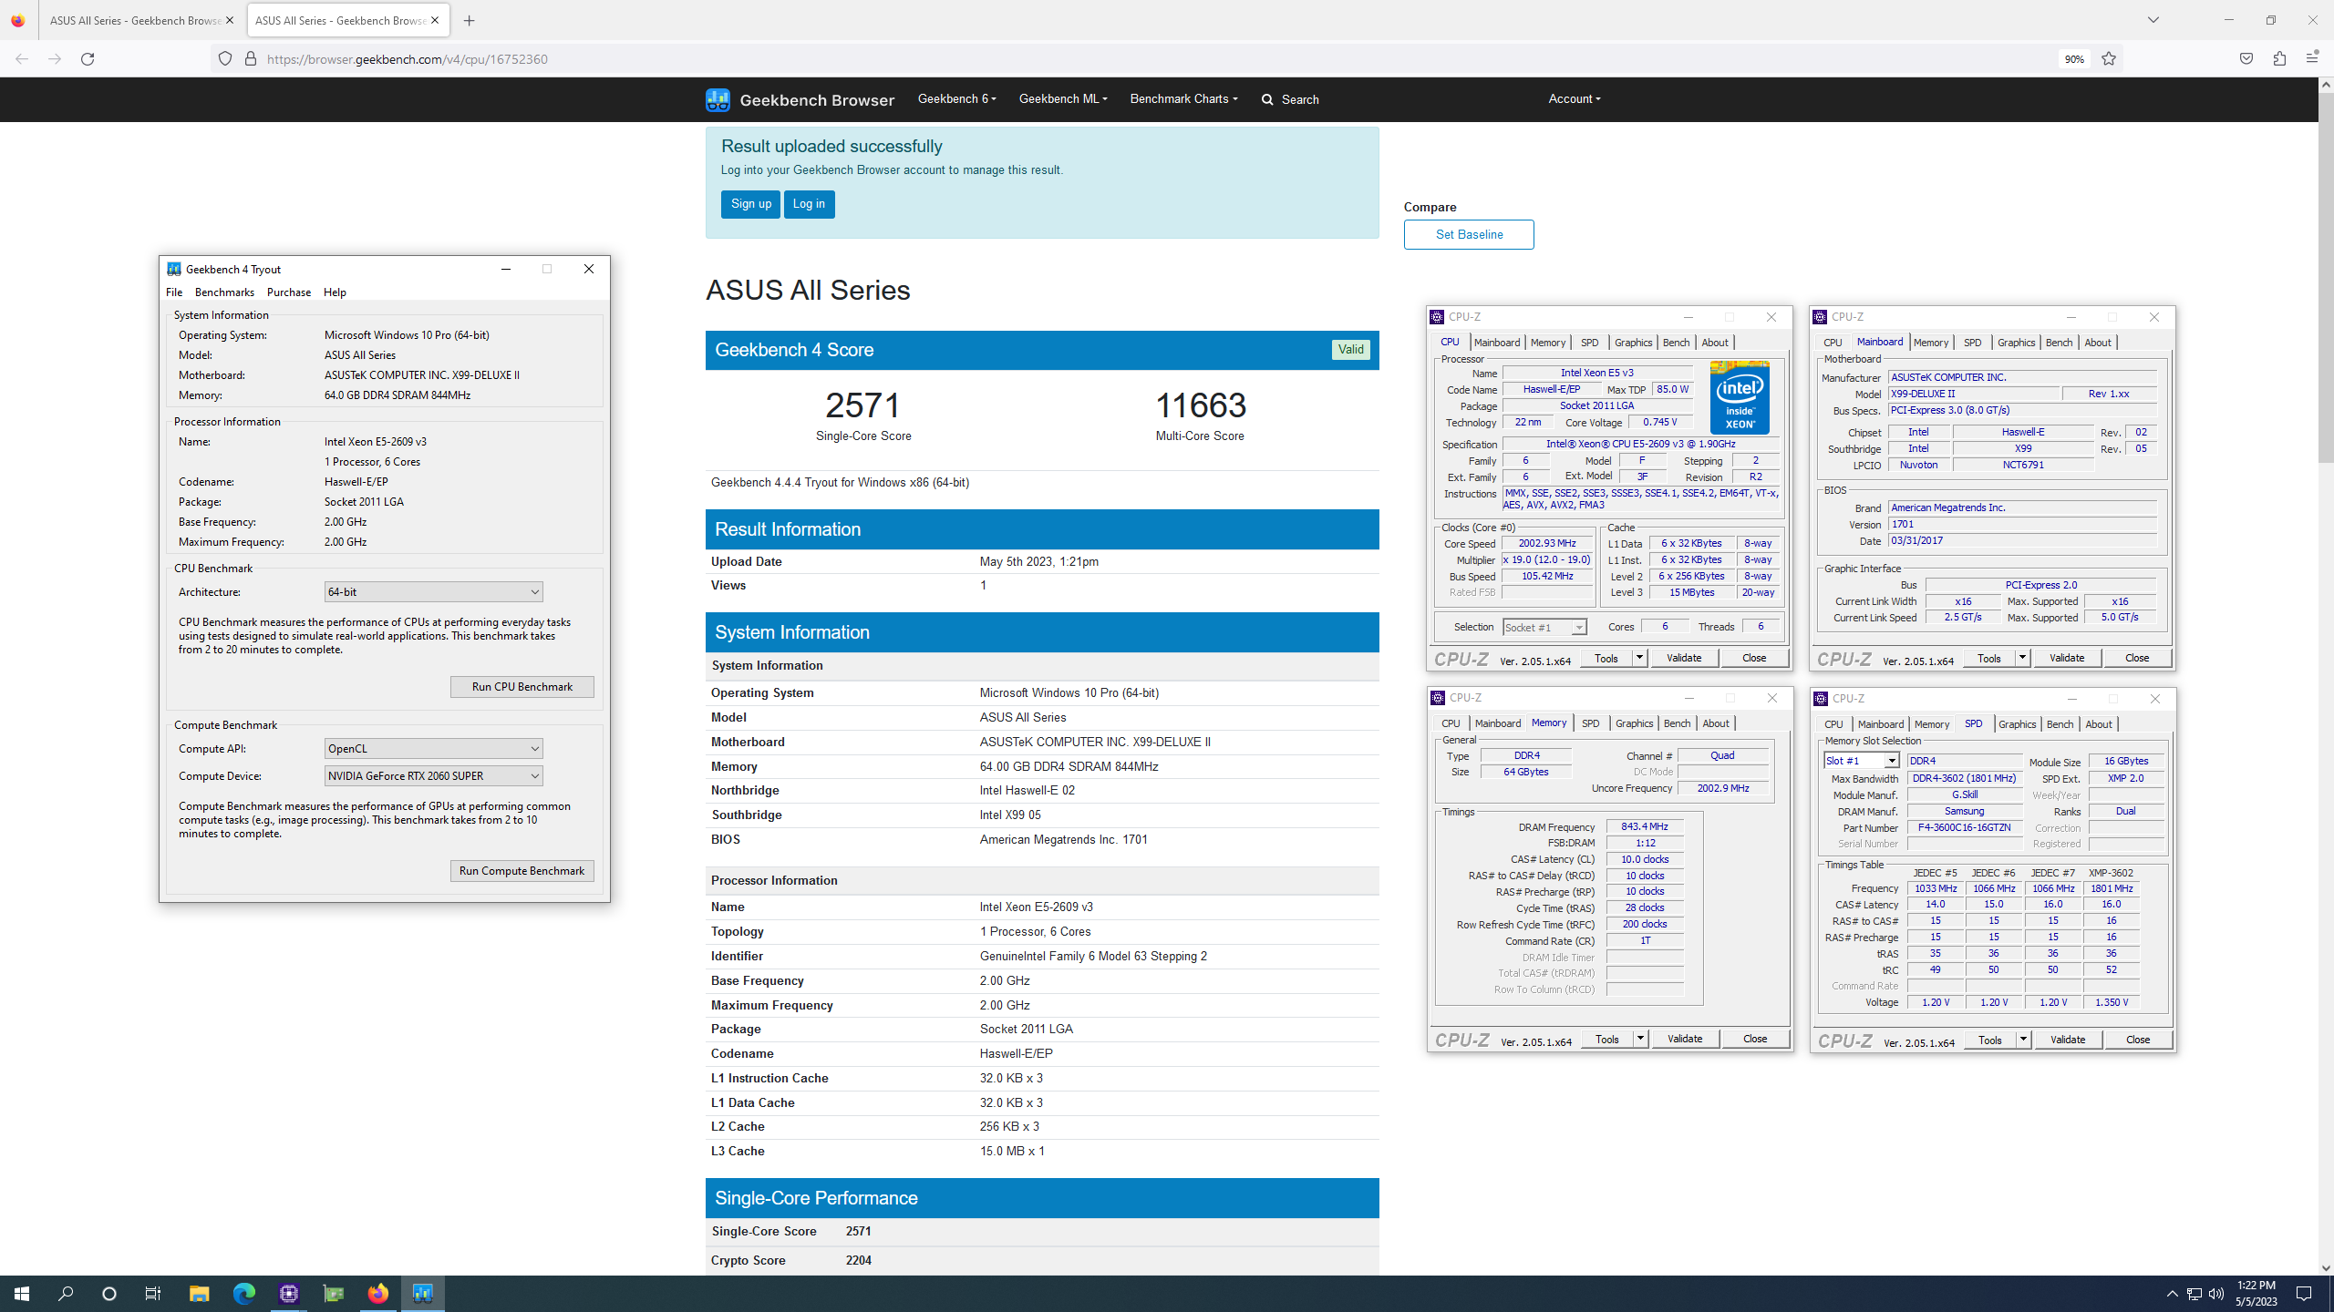Viewport: 2334px width, 1312px height.
Task: Close the active ASUS All Series tab
Action: tap(435, 20)
